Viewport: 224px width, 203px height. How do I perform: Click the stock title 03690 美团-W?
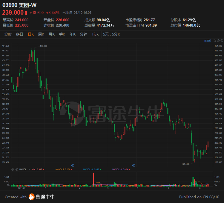[x=19, y=5]
